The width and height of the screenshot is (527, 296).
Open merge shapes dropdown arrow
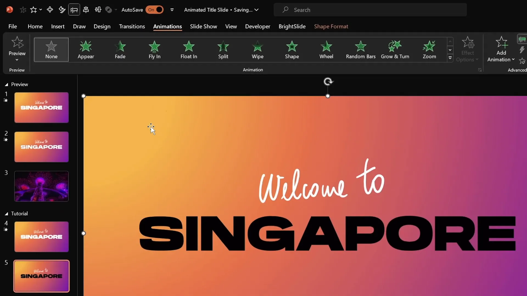[x=116, y=10]
